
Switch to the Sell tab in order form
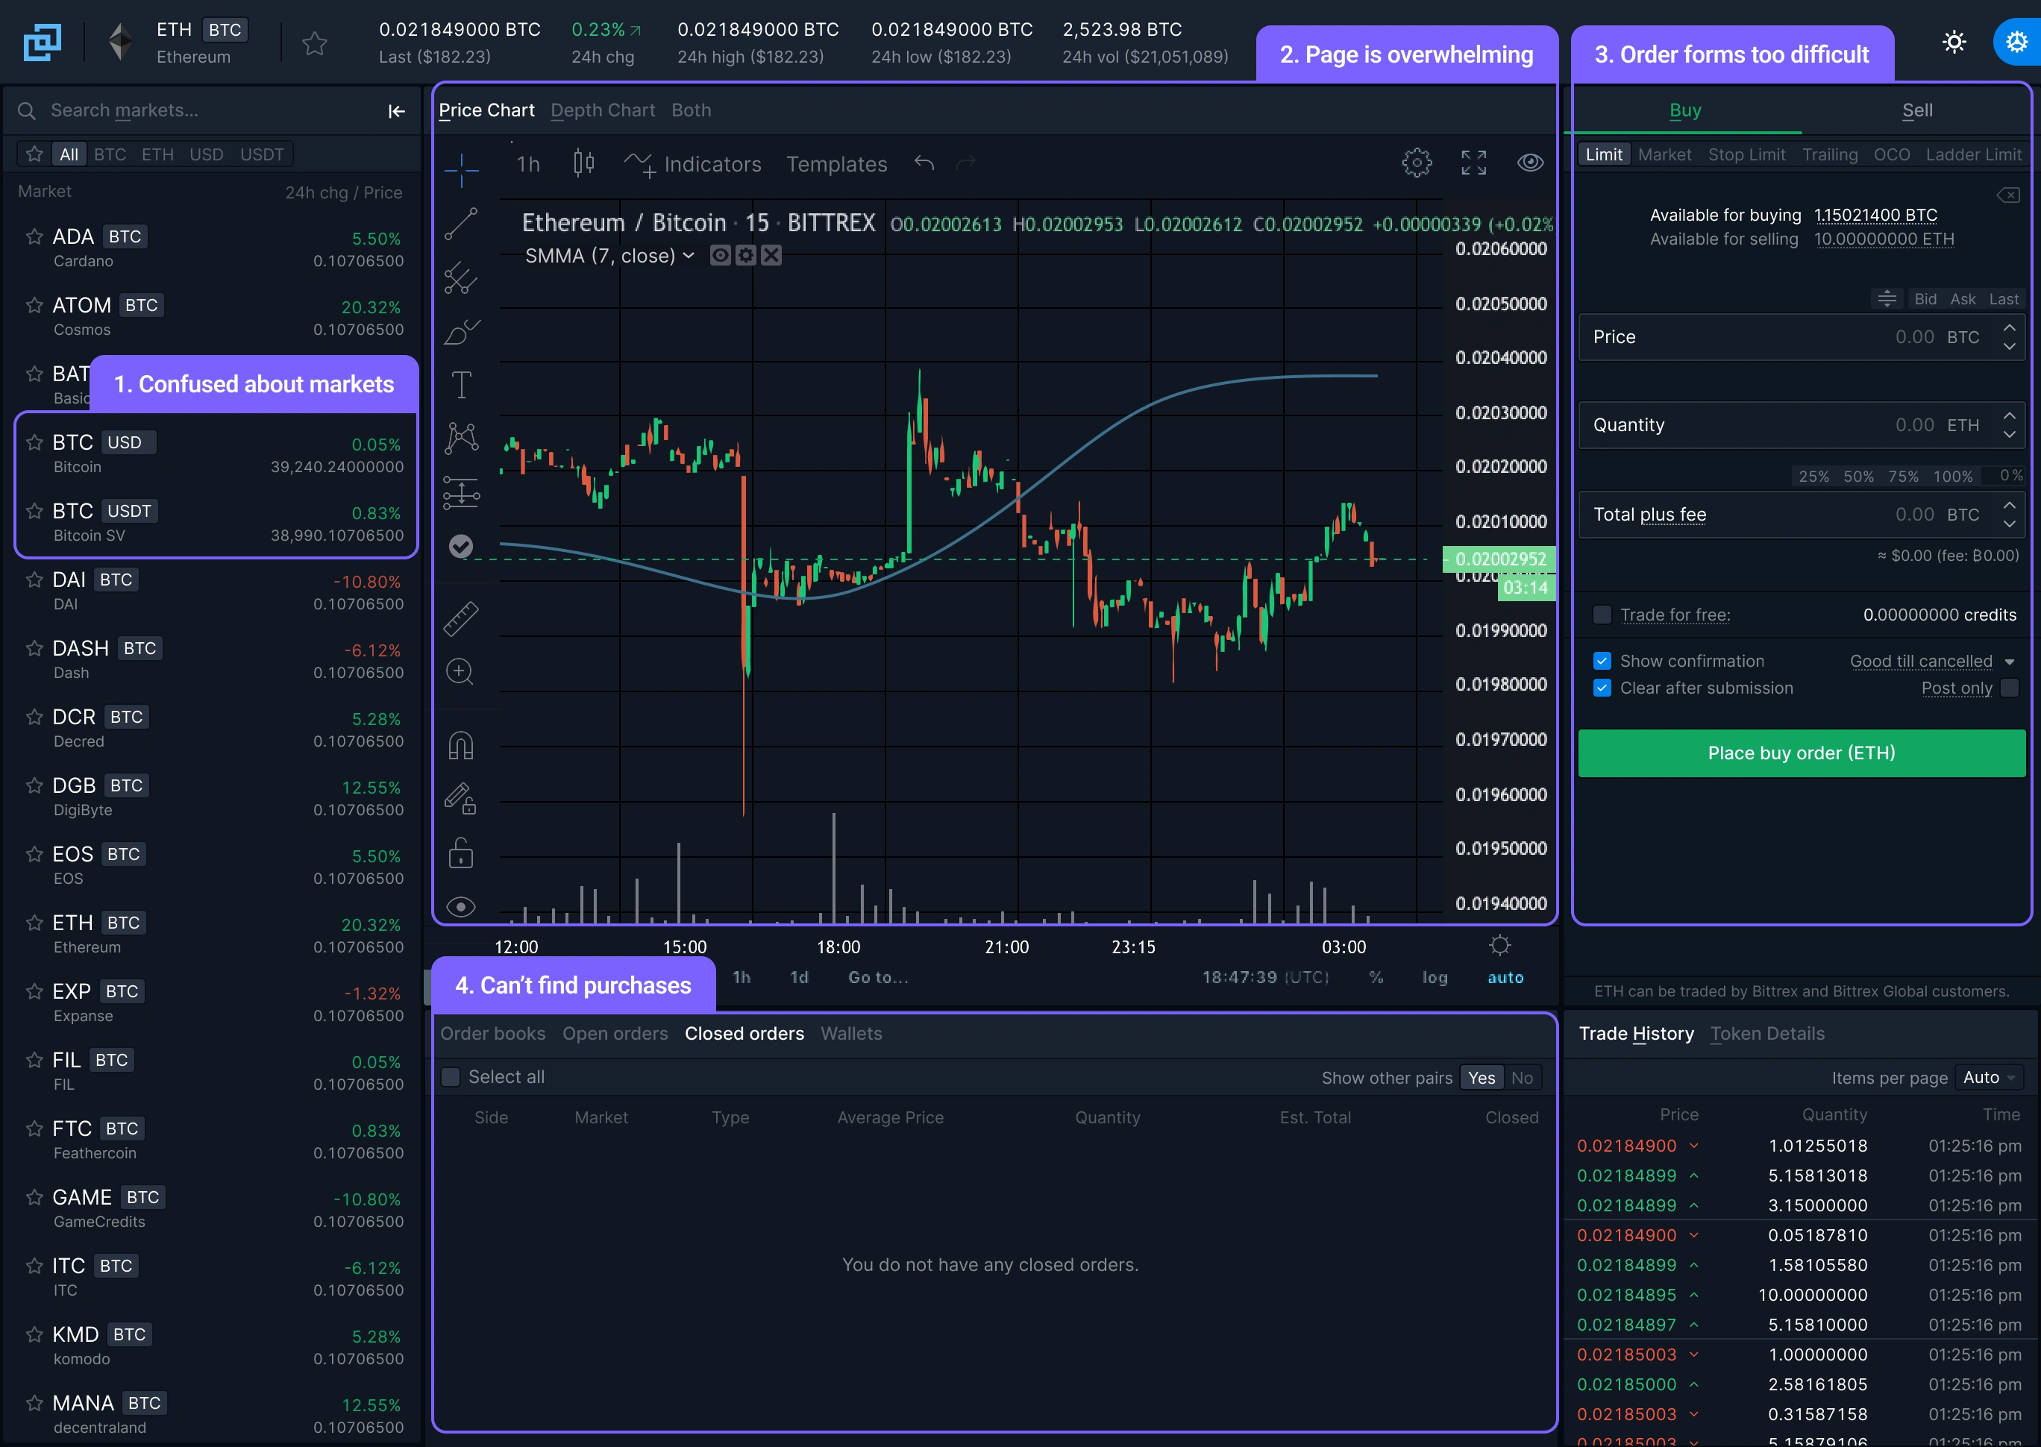pos(1917,110)
